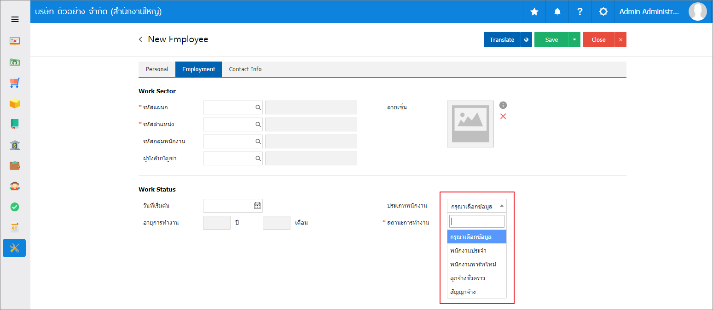Click the red Close button
The height and width of the screenshot is (310, 713).
(598, 39)
